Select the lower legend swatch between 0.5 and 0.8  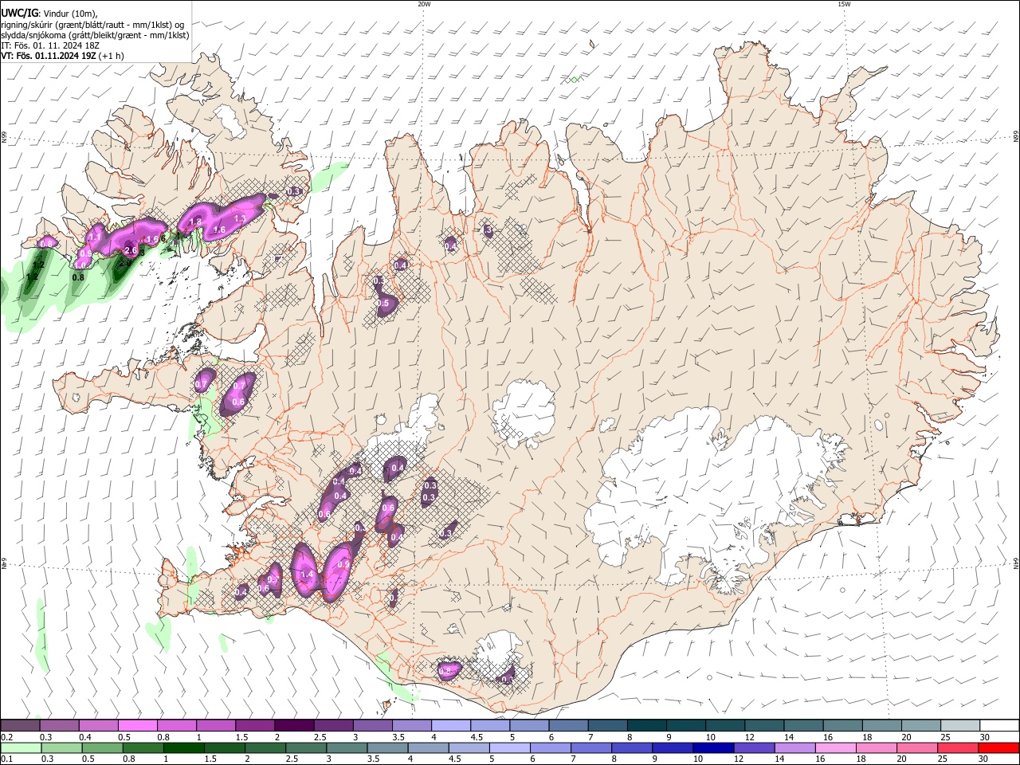point(101,748)
